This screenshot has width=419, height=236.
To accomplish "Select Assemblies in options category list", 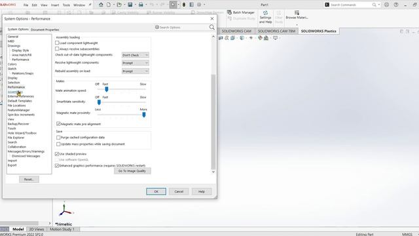I will coord(15,92).
